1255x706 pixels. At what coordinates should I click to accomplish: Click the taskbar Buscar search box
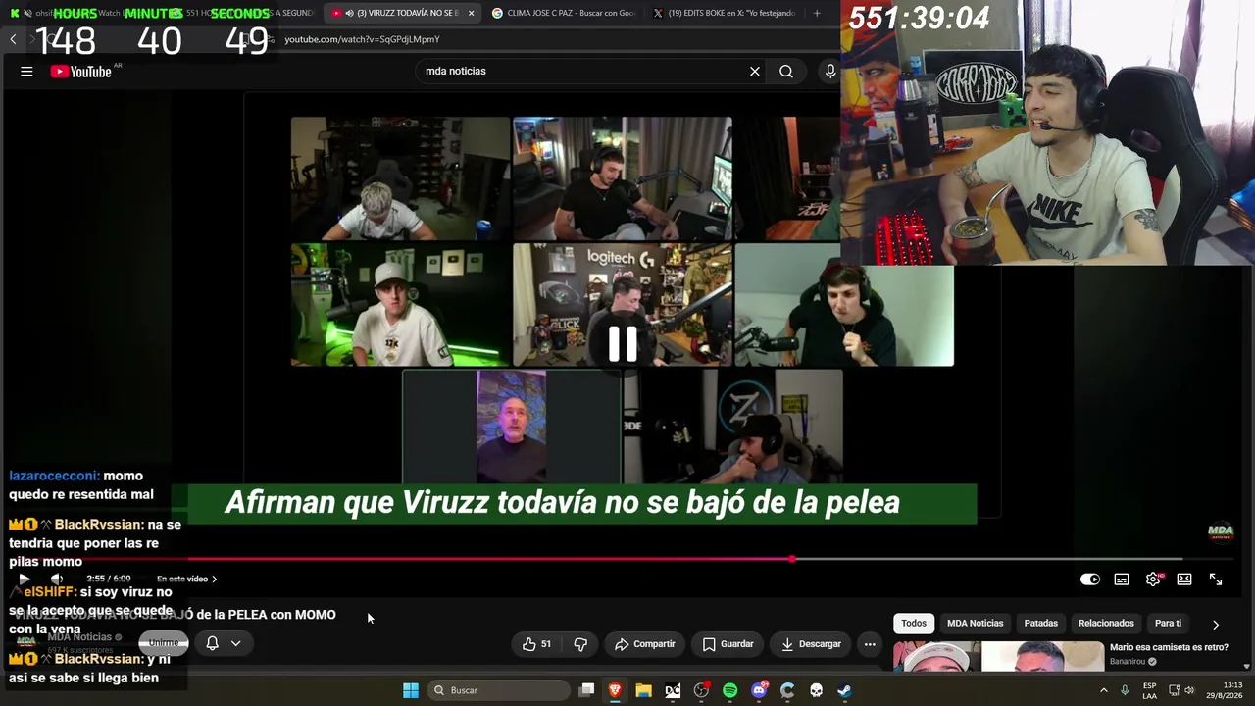tap(498, 690)
